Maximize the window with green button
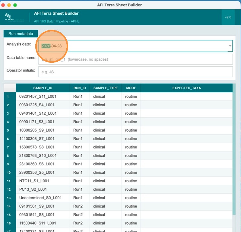The height and width of the screenshot is (232, 241). pos(15,5)
